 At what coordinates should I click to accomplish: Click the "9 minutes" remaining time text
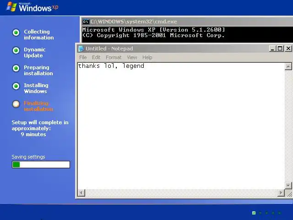point(33,134)
